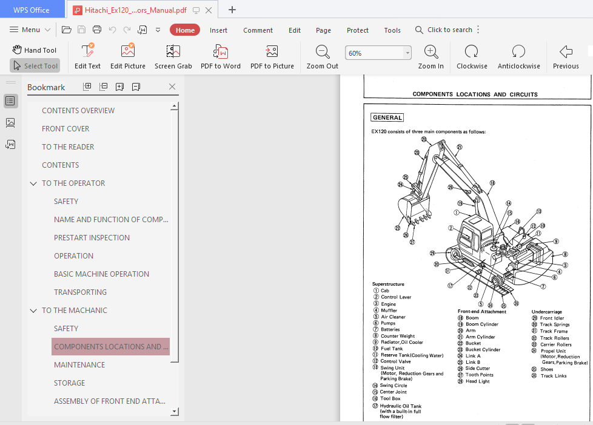Close the Hitachi manual document tab

tap(209, 10)
